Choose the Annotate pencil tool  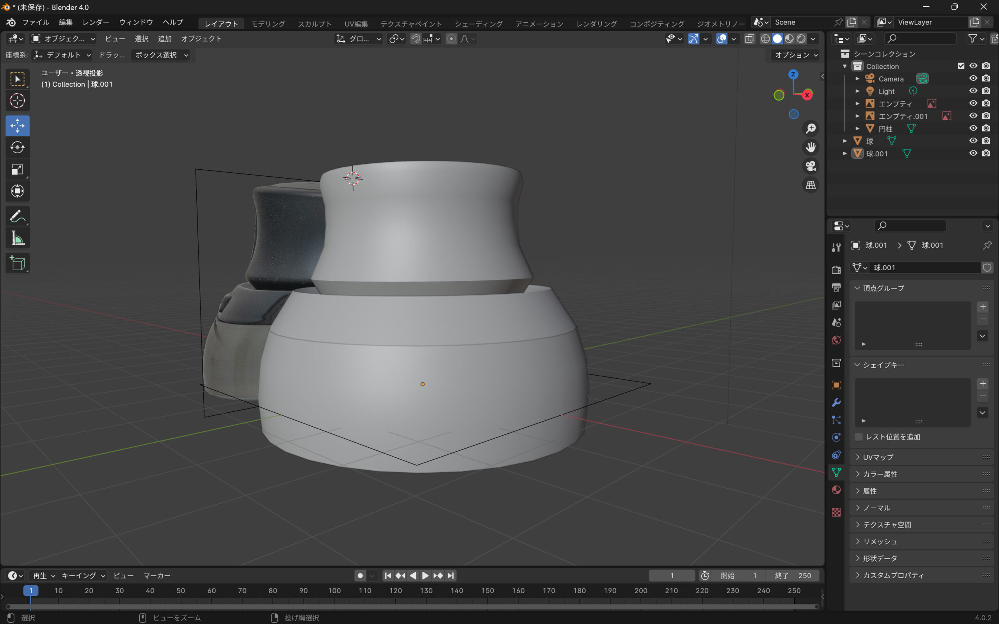click(x=17, y=216)
